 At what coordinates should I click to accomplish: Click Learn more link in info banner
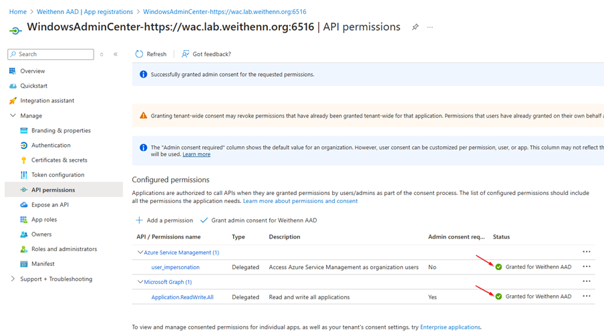[x=196, y=154]
